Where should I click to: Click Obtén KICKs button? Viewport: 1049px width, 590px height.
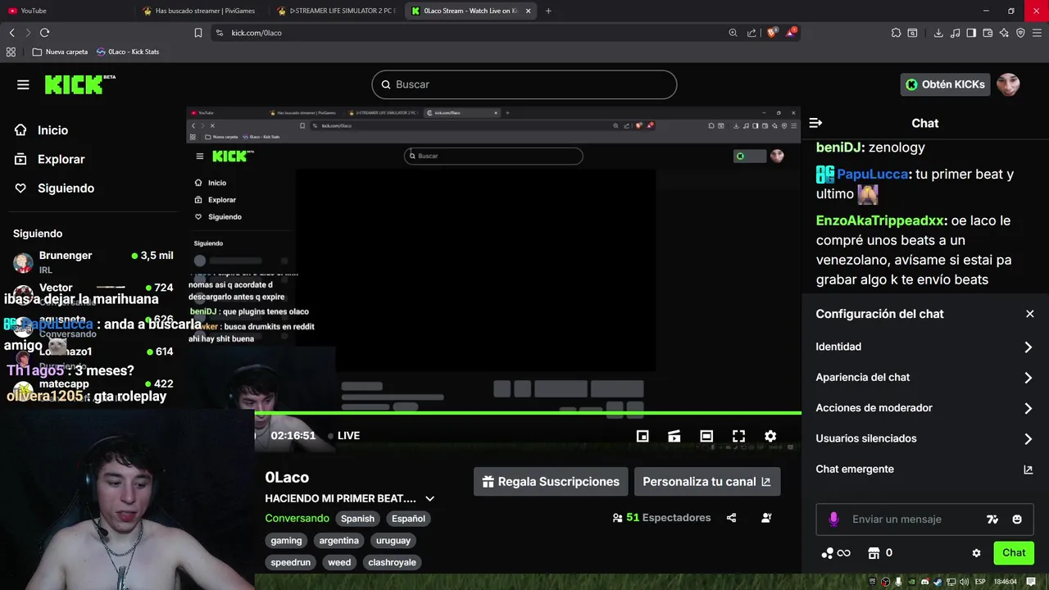pyautogui.click(x=945, y=84)
